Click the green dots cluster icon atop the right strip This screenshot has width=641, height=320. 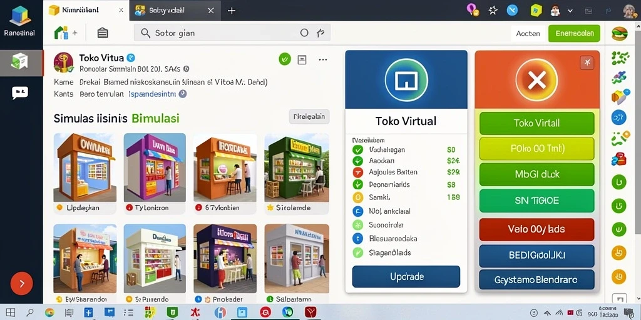[x=620, y=58]
